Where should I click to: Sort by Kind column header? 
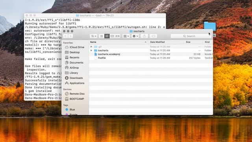(208, 42)
